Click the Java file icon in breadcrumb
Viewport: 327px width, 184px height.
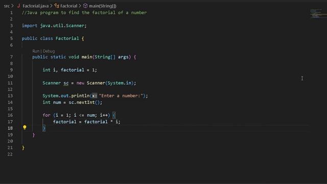18,6
